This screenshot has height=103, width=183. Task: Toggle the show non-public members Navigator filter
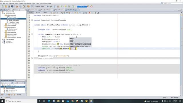(9, 95)
